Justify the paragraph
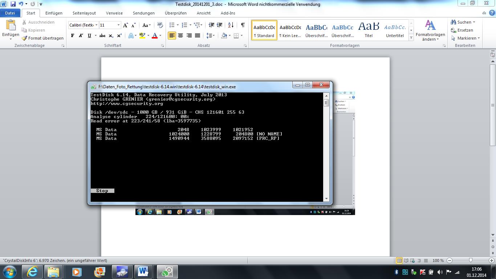Image resolution: width=496 pixels, height=279 pixels. [x=197, y=36]
